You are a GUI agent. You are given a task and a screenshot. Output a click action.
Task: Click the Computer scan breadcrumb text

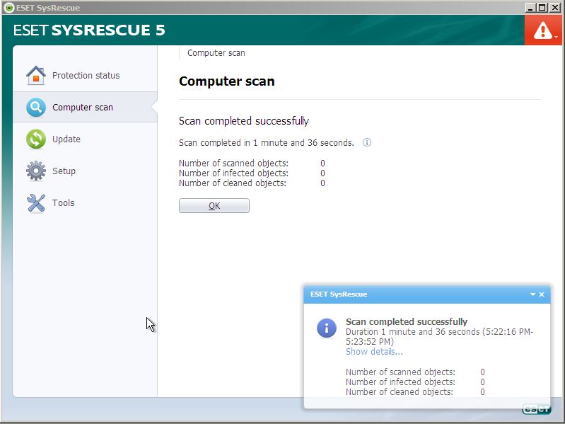tap(216, 53)
